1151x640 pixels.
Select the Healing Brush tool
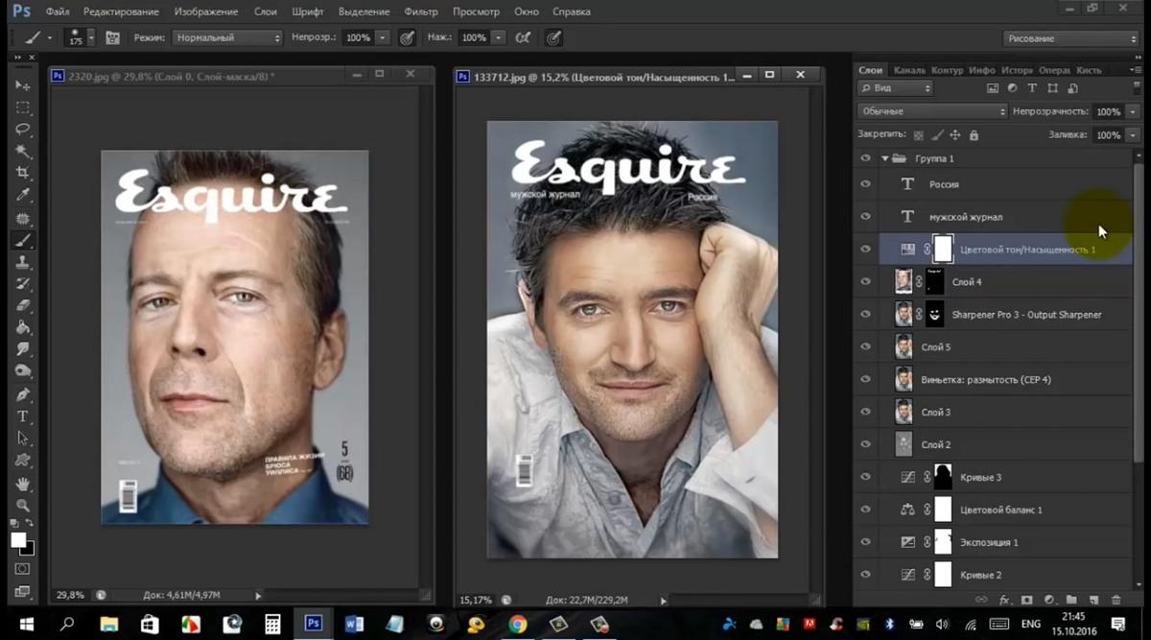click(x=23, y=218)
